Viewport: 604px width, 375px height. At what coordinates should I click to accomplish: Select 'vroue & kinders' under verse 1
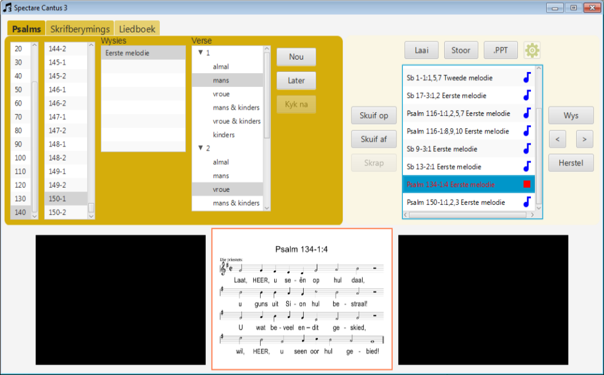click(237, 121)
